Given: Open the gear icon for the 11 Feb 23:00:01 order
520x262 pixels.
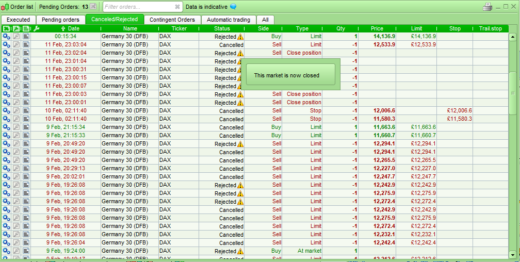Looking at the screenshot, I should 6,102.
